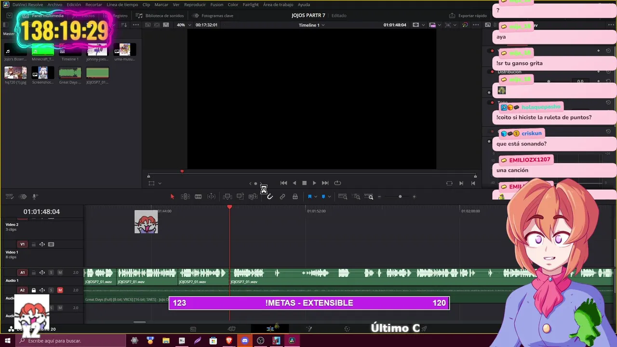Image resolution: width=617 pixels, height=347 pixels.
Task: Select the A2 destination track button
Action: (x=22, y=290)
